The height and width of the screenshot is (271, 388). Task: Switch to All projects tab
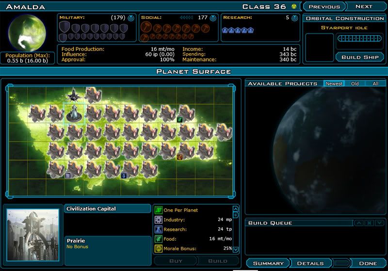tap(375, 83)
